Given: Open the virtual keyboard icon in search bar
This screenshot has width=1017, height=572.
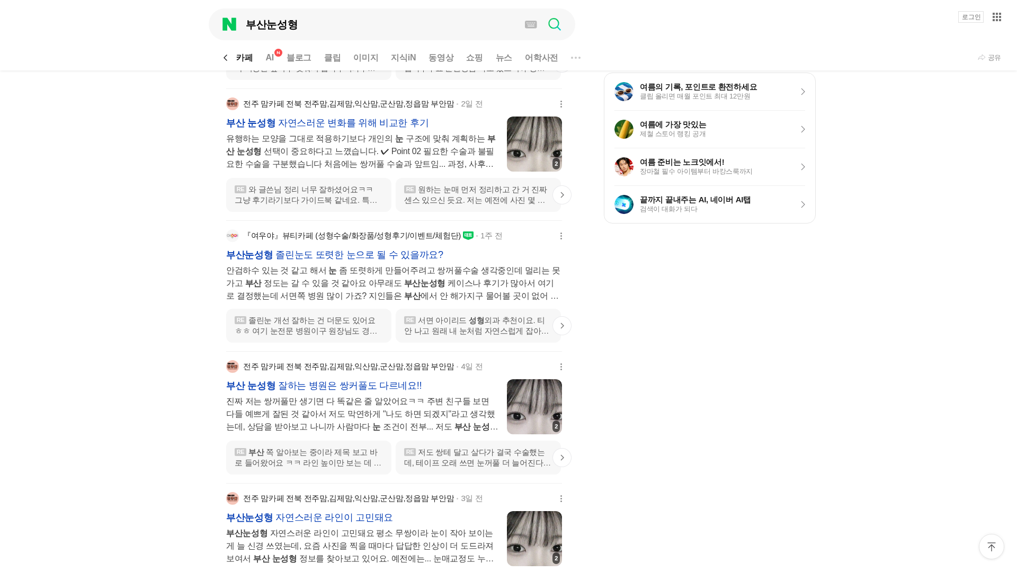Looking at the screenshot, I should point(531,24).
